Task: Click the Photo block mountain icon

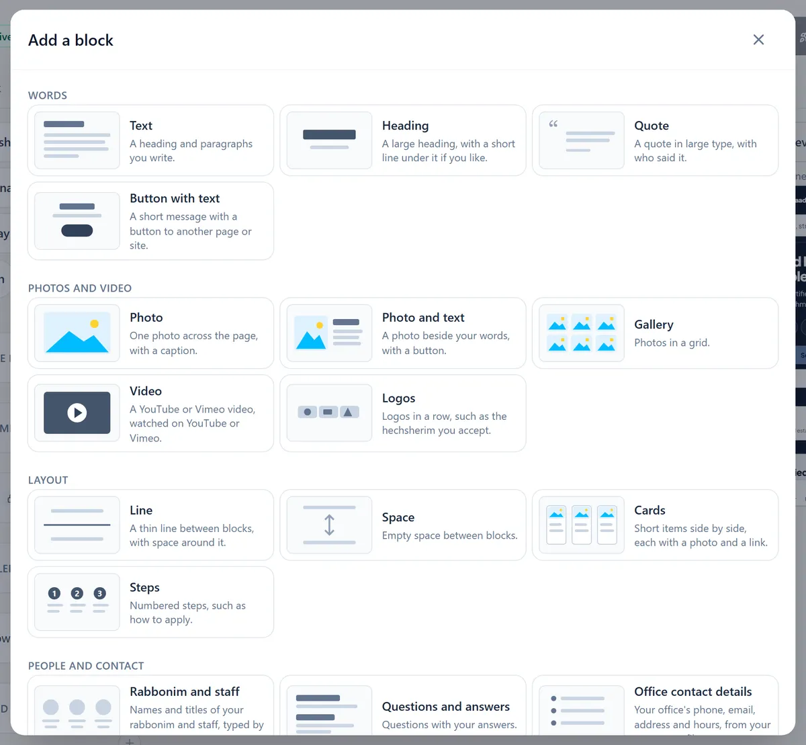Action: tap(77, 333)
